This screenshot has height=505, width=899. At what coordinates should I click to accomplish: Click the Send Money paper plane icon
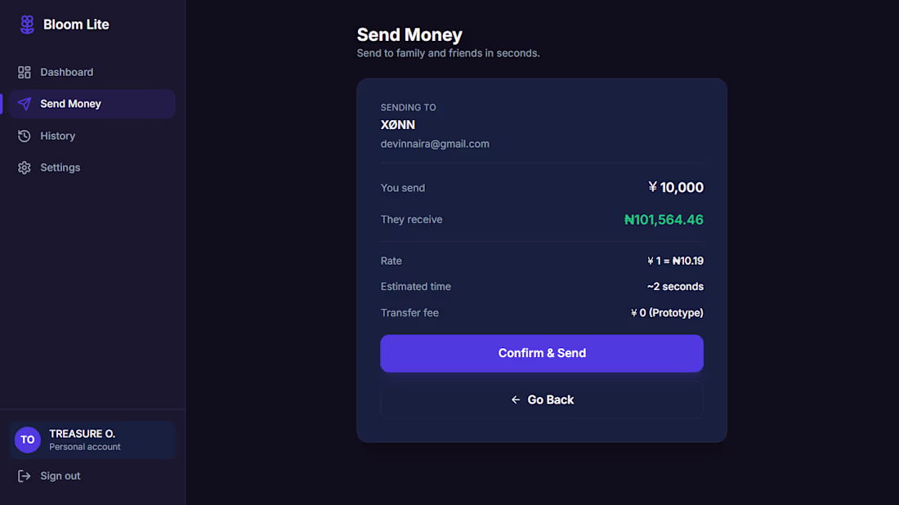click(24, 104)
